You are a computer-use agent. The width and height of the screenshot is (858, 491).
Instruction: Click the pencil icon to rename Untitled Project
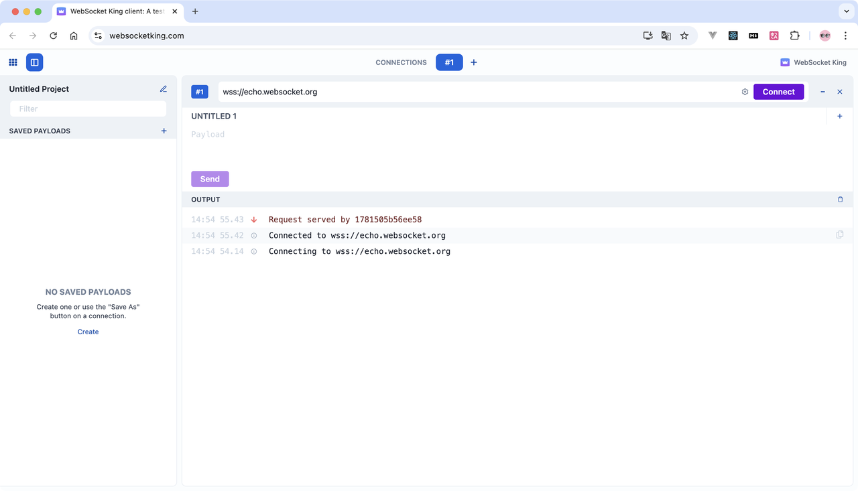coord(164,88)
